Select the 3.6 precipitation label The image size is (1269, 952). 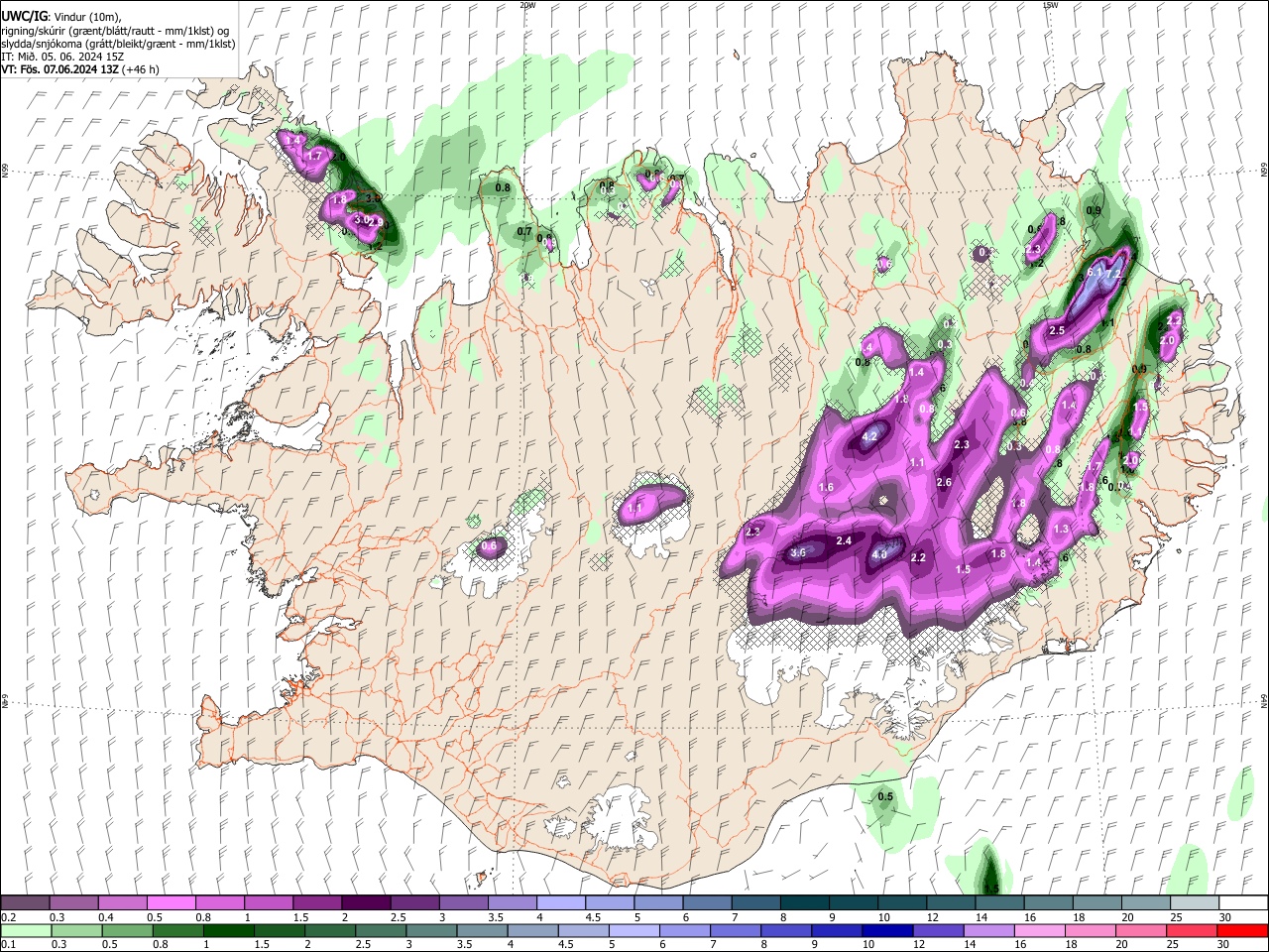tap(798, 553)
